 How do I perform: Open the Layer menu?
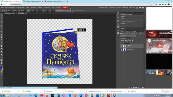(28, 8)
